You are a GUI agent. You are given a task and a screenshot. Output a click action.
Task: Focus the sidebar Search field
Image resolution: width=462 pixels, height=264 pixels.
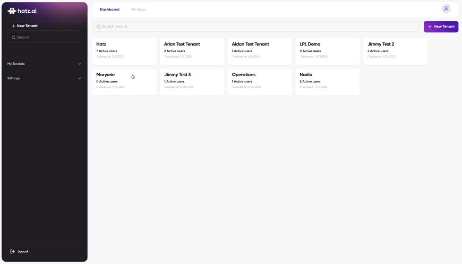click(x=44, y=37)
